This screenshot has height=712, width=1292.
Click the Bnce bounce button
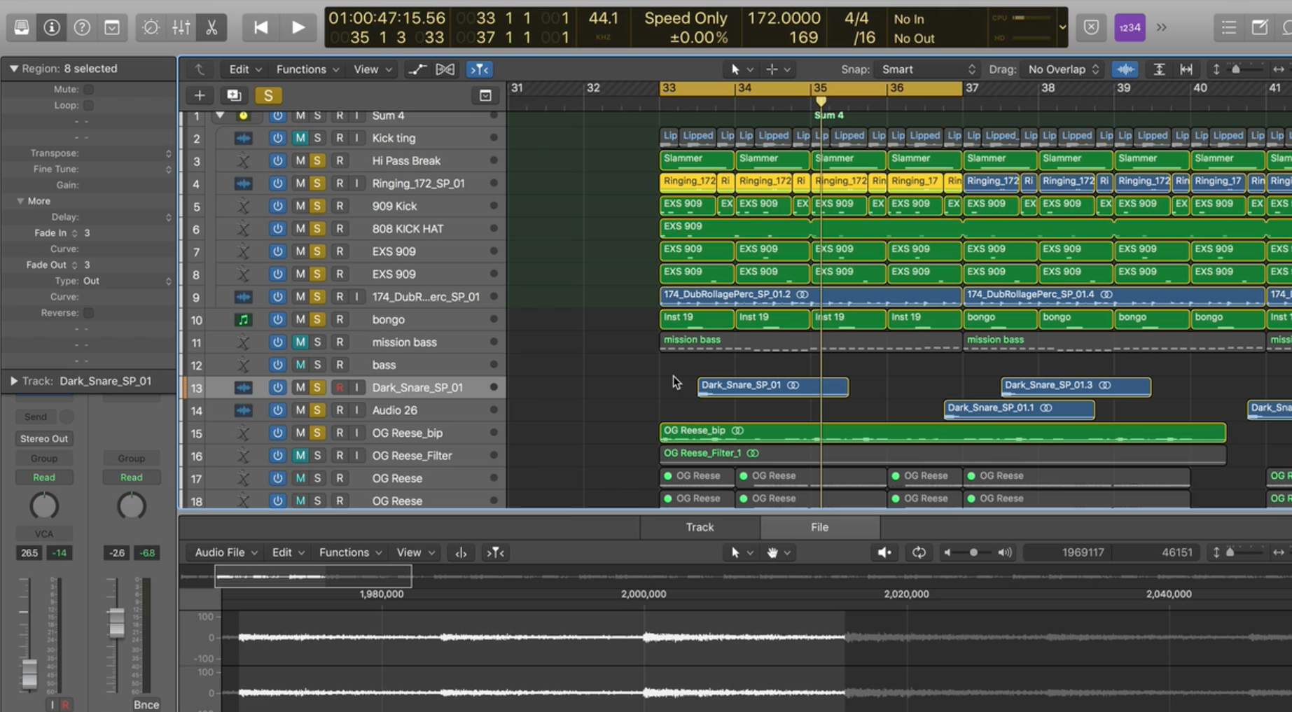[x=146, y=704]
